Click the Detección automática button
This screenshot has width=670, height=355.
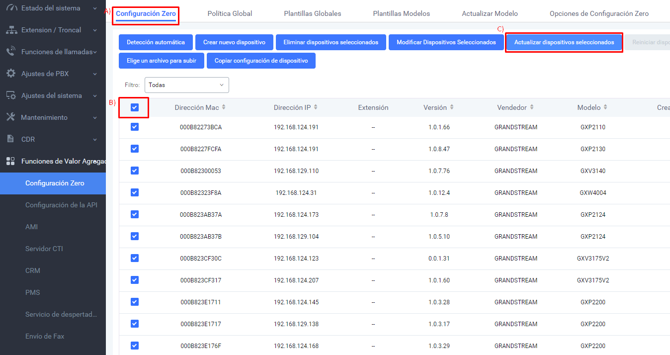click(156, 42)
